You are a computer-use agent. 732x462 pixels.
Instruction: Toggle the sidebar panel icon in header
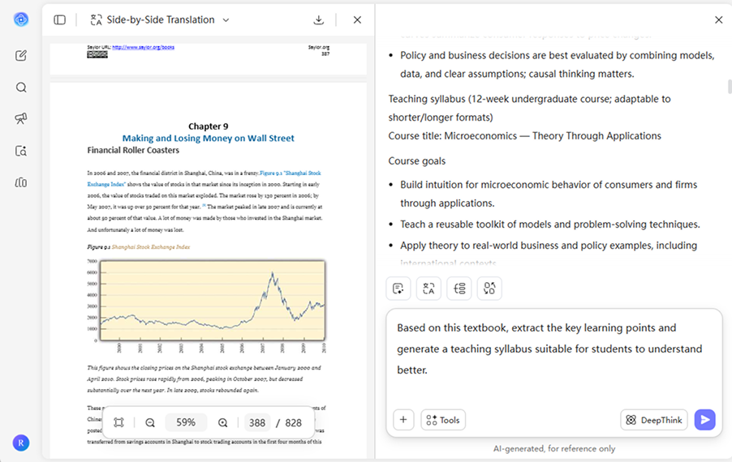(60, 19)
